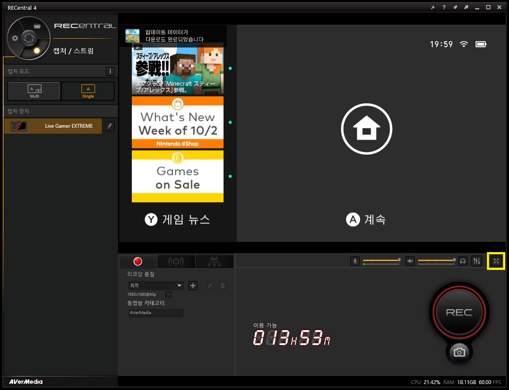Switch to the multi-stream network tab
Image resolution: width=509 pixels, height=390 pixels.
[214, 261]
